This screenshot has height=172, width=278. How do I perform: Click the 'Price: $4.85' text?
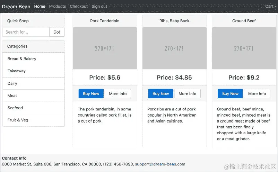(174, 78)
